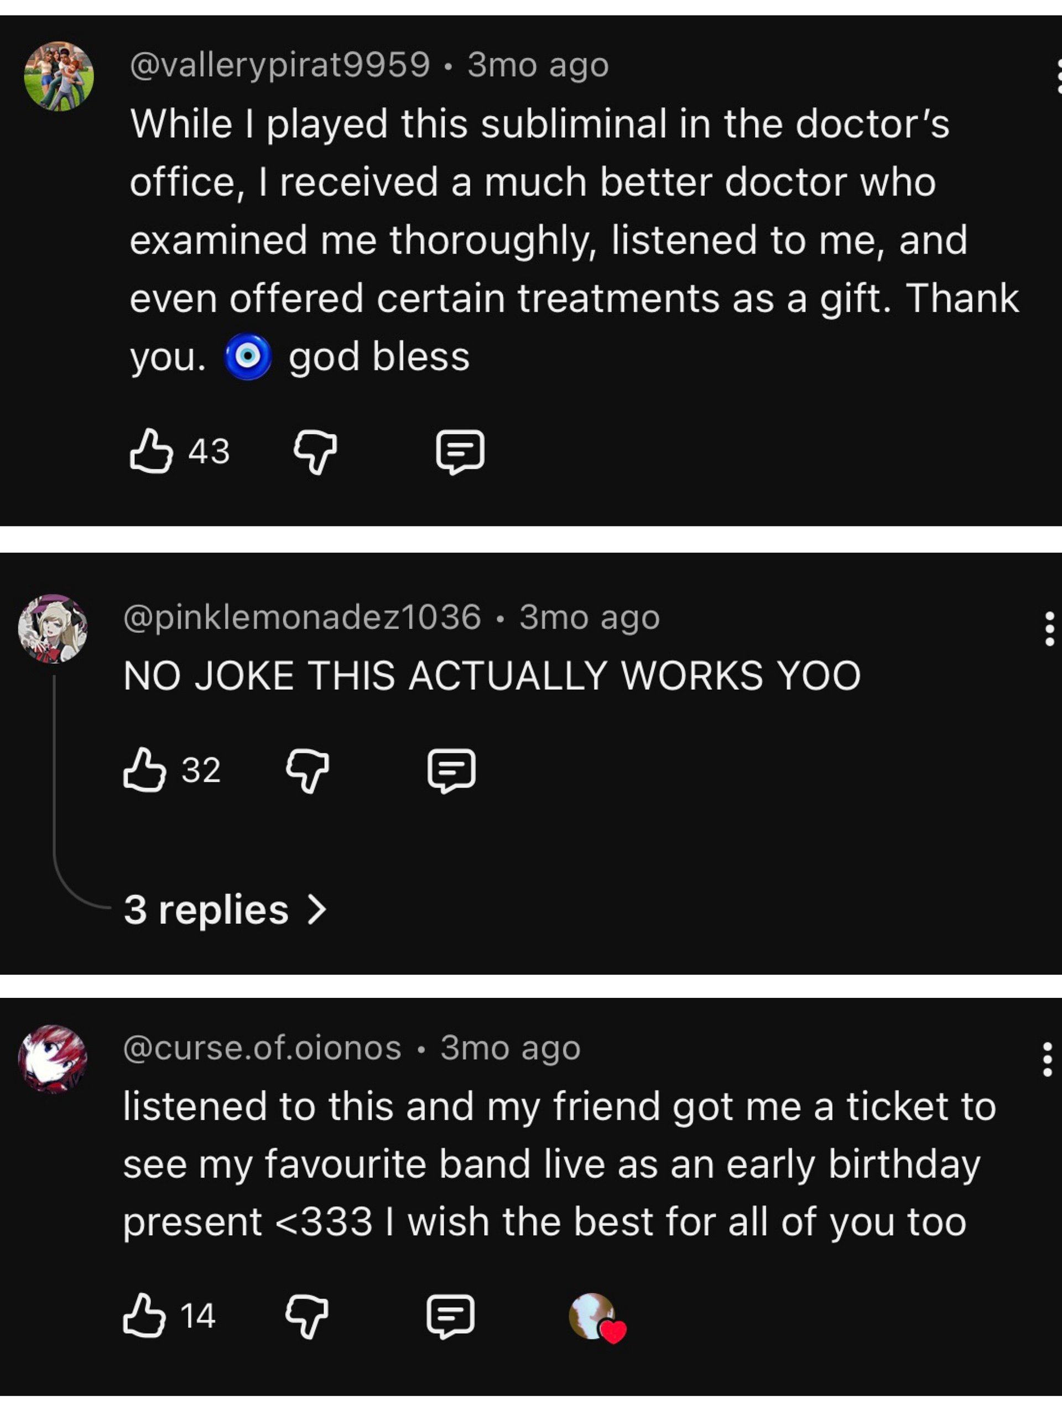Like the comment by @vallerypirat9959

click(x=152, y=451)
